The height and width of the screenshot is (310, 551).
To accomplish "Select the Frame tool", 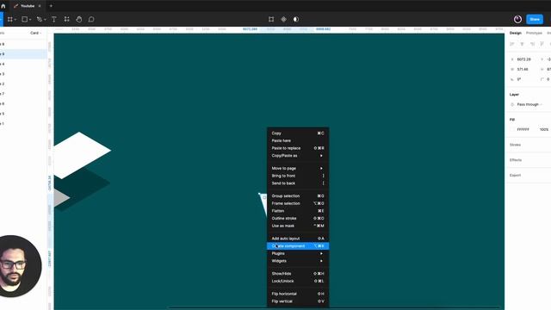I will (10, 19).
